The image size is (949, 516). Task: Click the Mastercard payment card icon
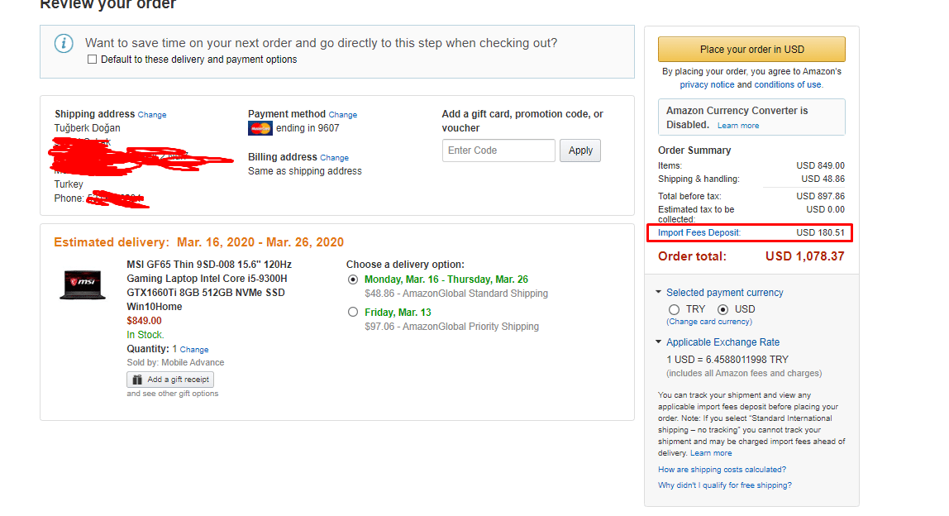(x=260, y=128)
